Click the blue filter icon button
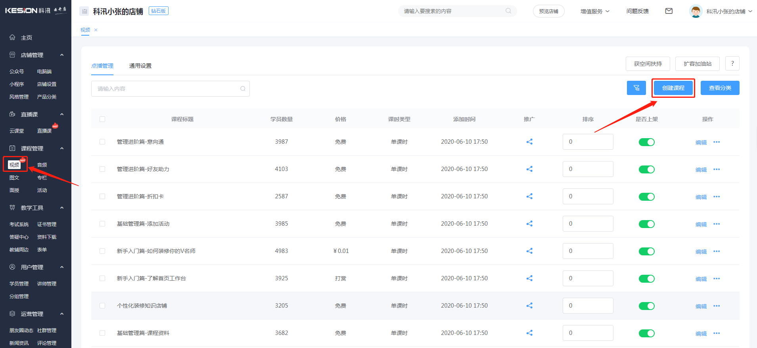This screenshot has width=757, height=348. coord(636,88)
